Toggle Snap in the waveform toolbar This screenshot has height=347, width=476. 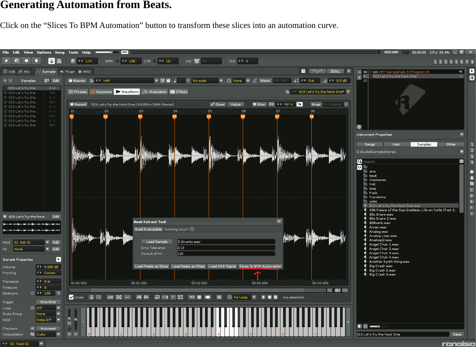(316, 104)
